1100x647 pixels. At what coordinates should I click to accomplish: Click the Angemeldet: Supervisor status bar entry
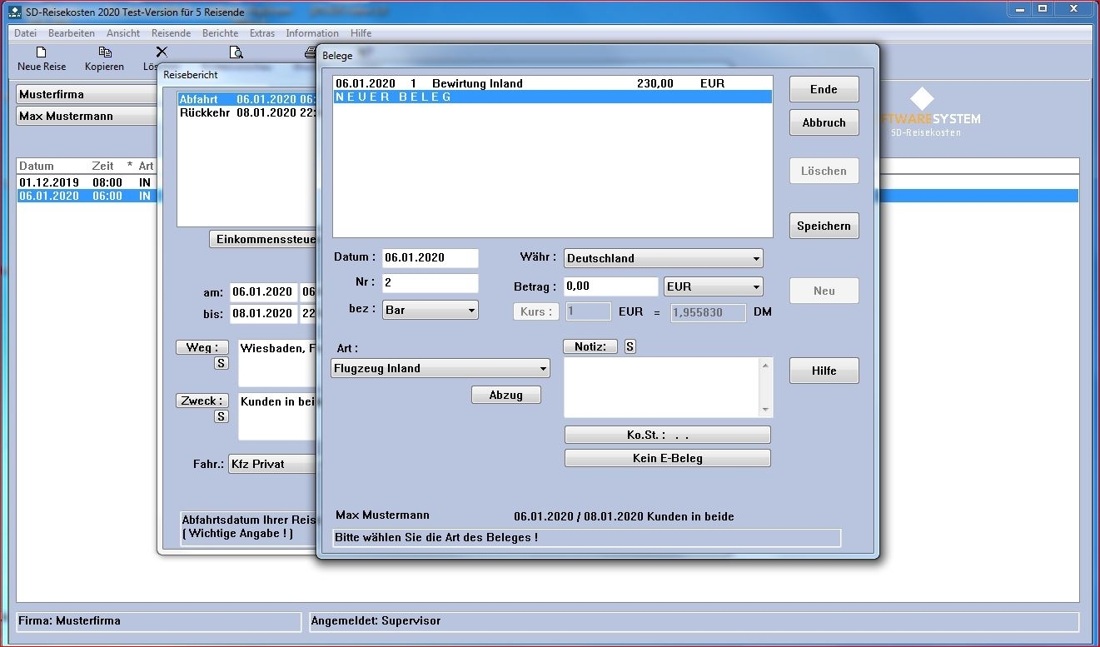(694, 621)
